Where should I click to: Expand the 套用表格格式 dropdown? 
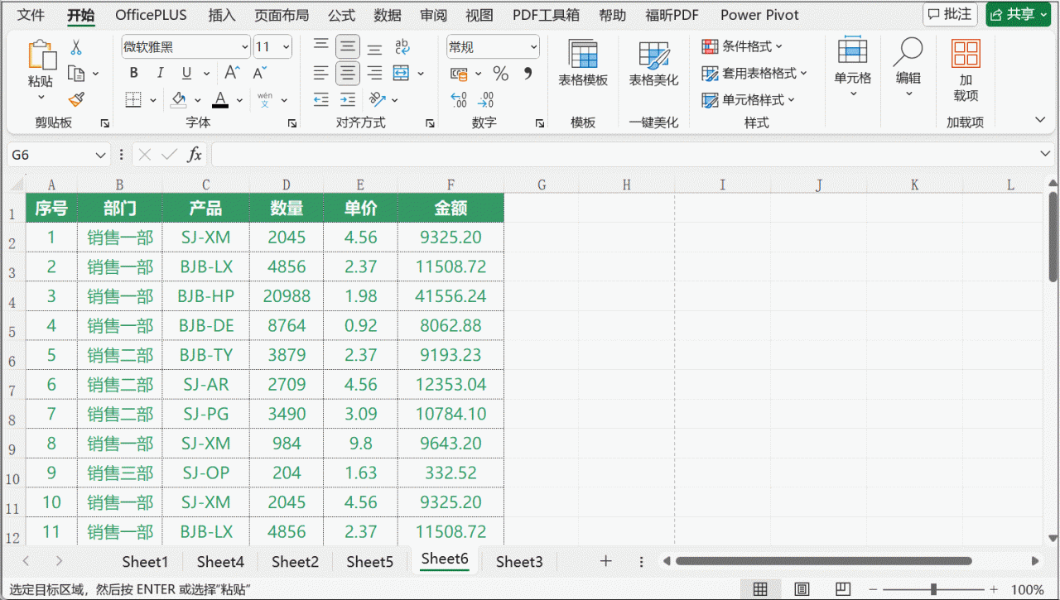pos(754,73)
